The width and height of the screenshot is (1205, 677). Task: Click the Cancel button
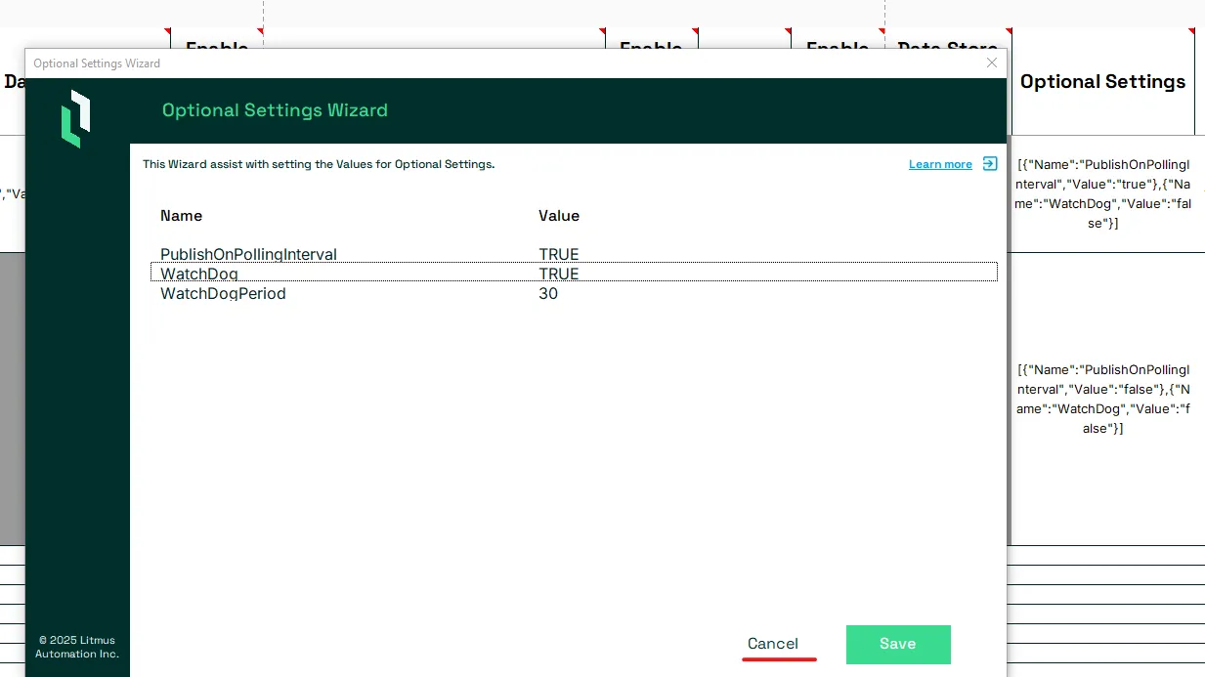[773, 644]
